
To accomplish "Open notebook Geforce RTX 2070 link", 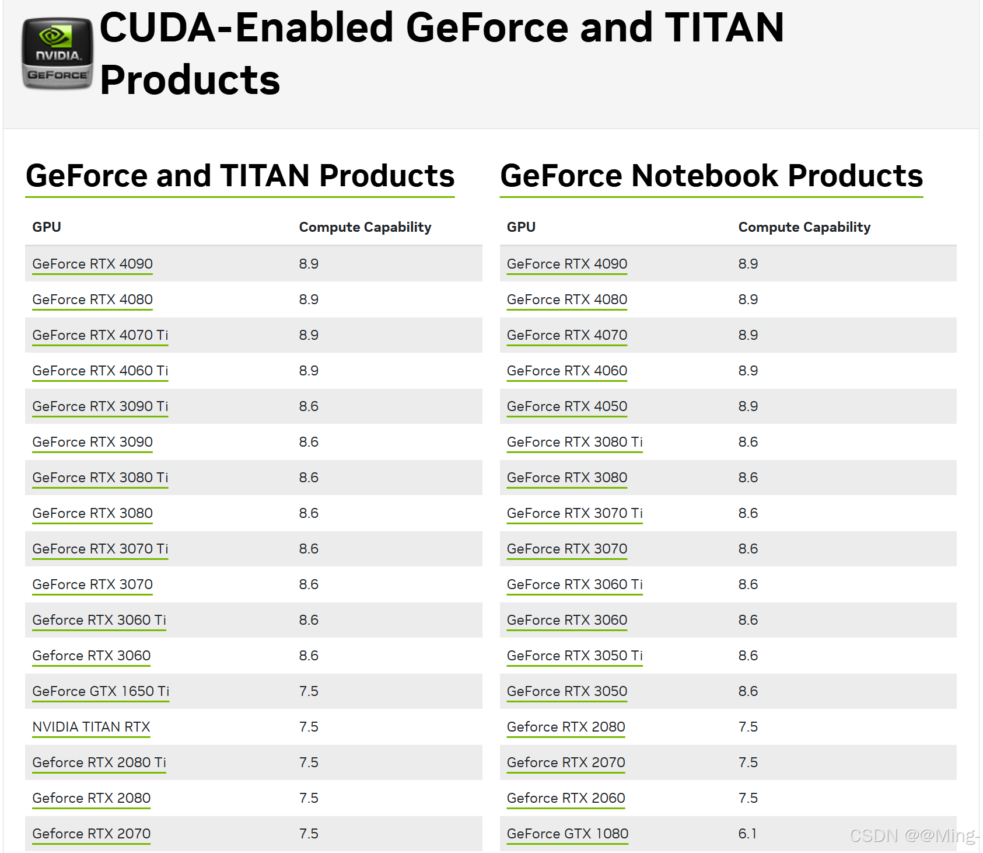I will click(566, 763).
